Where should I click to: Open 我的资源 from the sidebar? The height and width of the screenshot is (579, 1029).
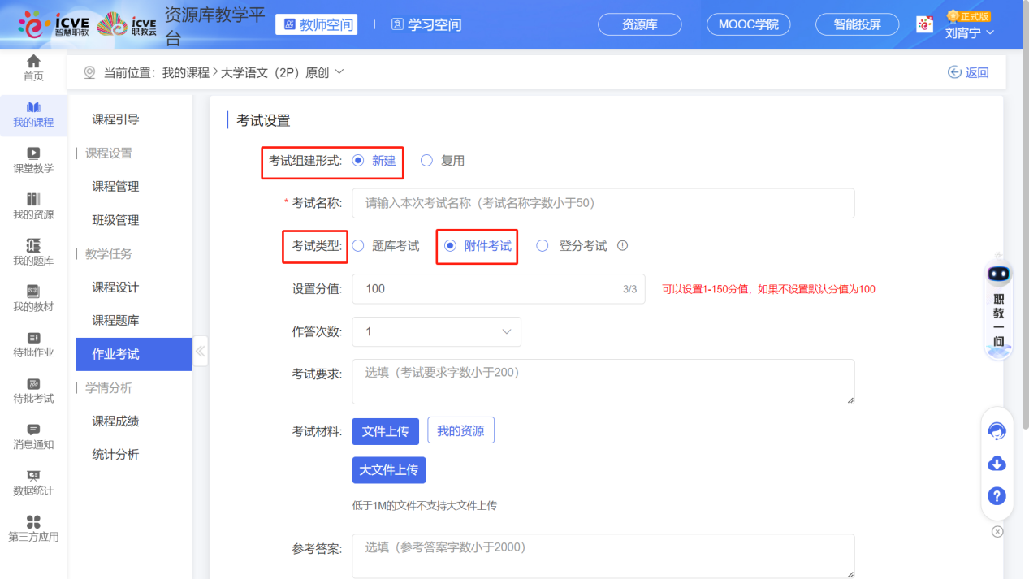pos(32,205)
